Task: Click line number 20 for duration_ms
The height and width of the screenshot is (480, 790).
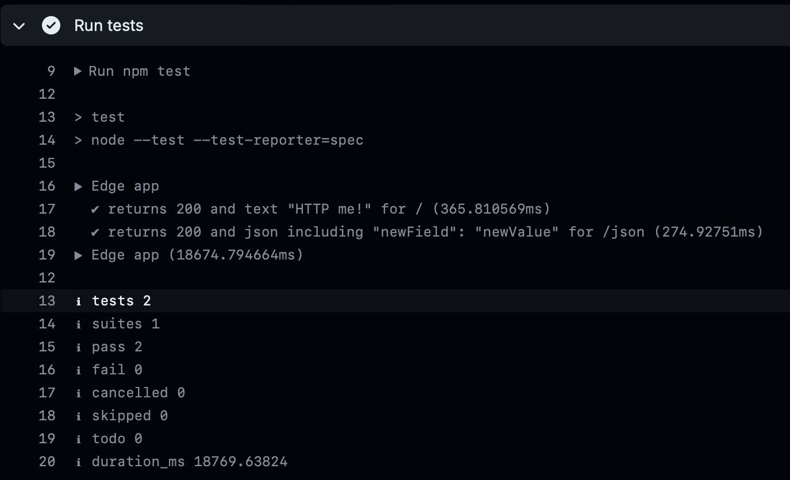Action: pyautogui.click(x=47, y=462)
